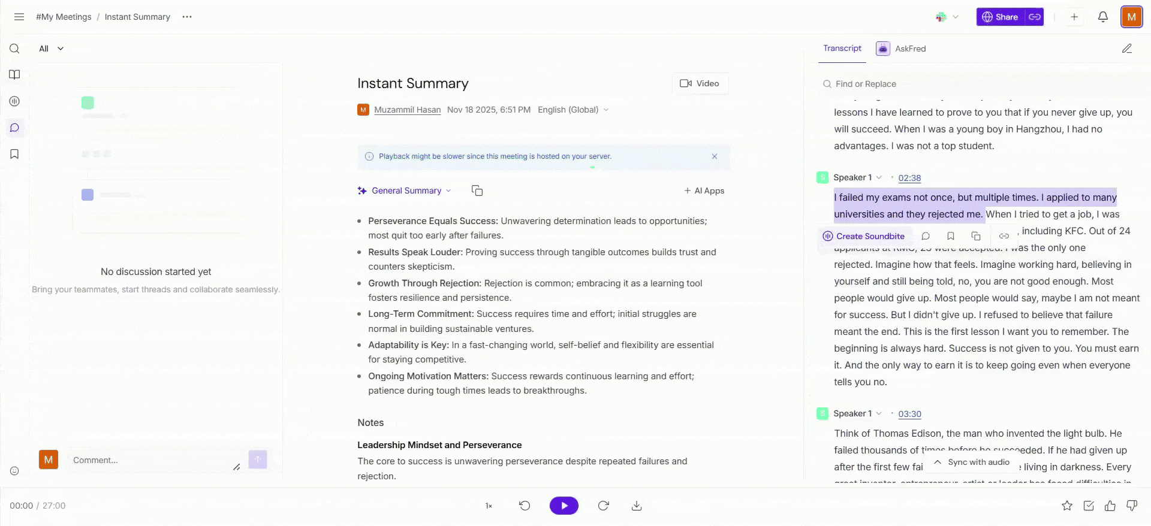Image resolution: width=1151 pixels, height=526 pixels.
Task: Change the English (Global) language dropdown
Action: click(573, 110)
